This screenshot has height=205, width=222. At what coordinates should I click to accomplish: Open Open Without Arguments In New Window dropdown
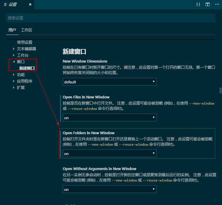(110, 189)
